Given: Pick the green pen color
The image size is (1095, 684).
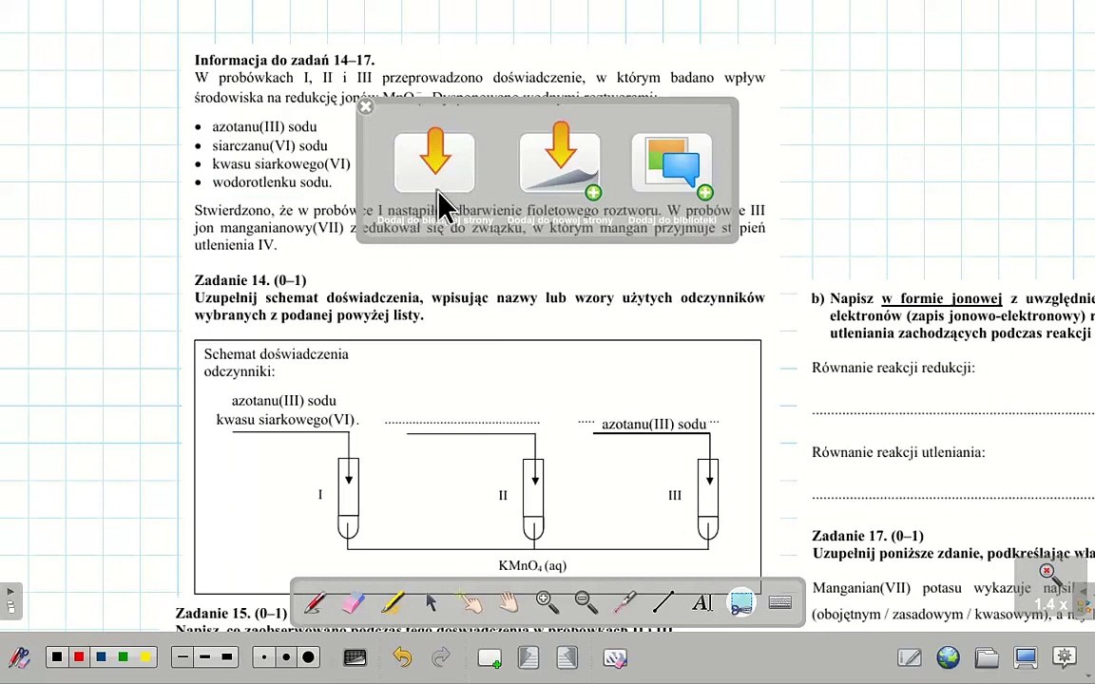Looking at the screenshot, I should click(x=123, y=656).
